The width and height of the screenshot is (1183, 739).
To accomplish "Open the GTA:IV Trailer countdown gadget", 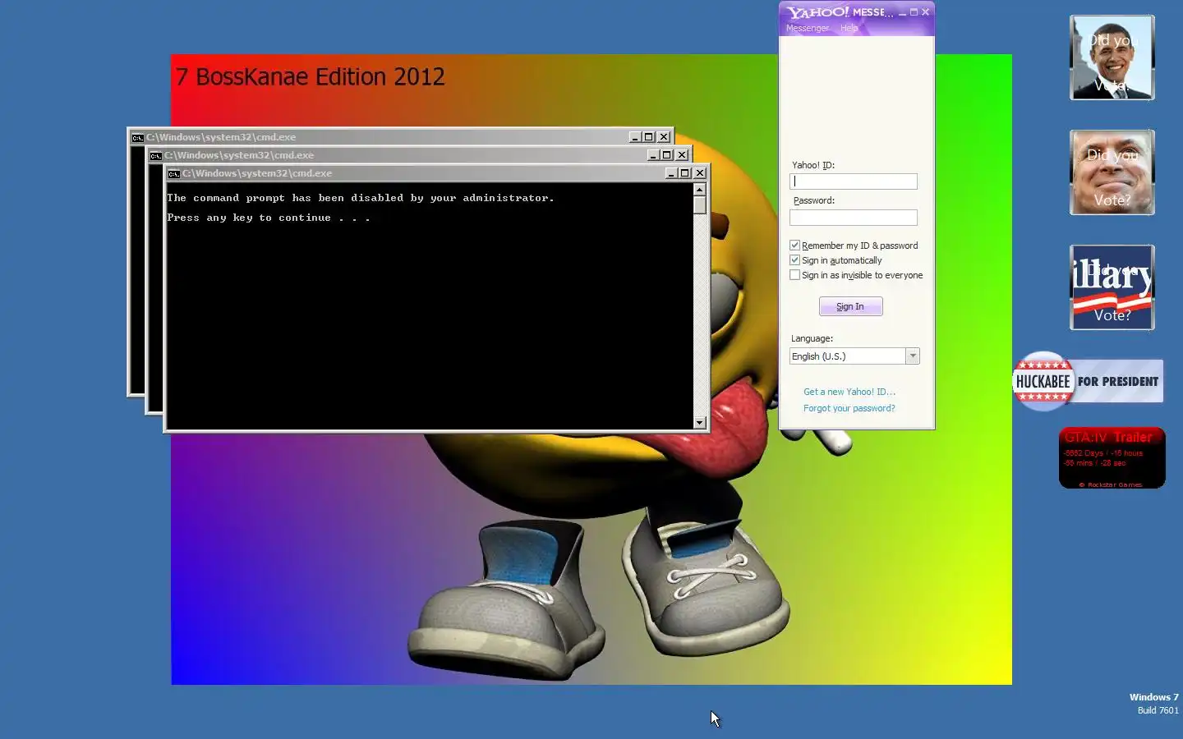I will click(1112, 458).
